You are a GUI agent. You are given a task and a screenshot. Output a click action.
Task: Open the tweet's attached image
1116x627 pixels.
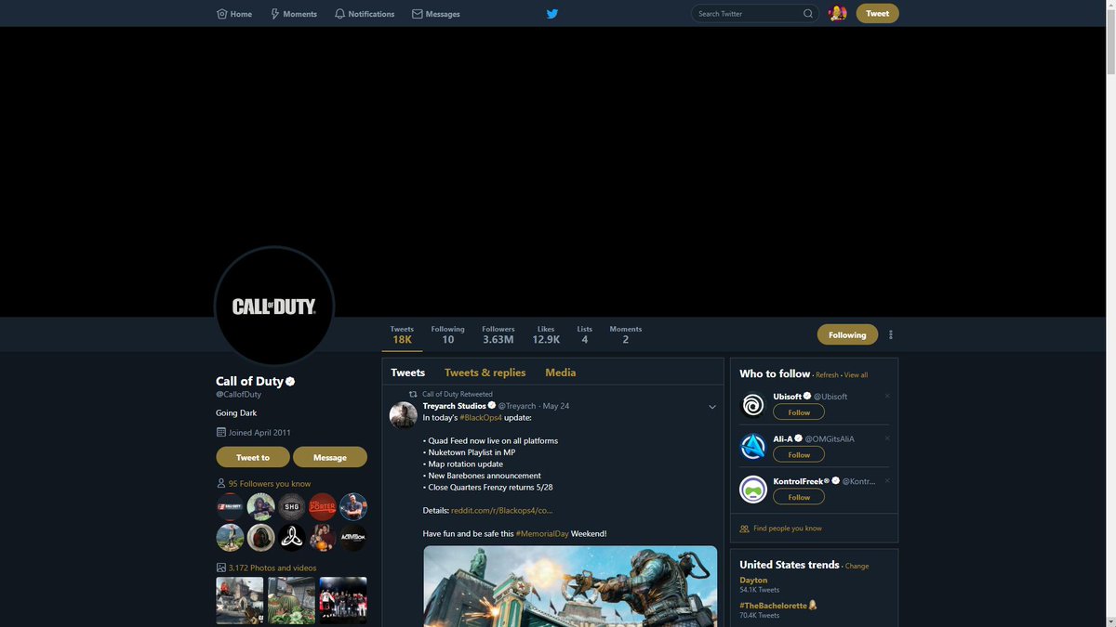(570, 586)
